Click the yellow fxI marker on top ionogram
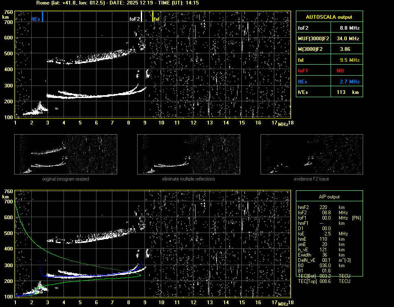The height and width of the screenshot is (307, 394). coord(153,17)
